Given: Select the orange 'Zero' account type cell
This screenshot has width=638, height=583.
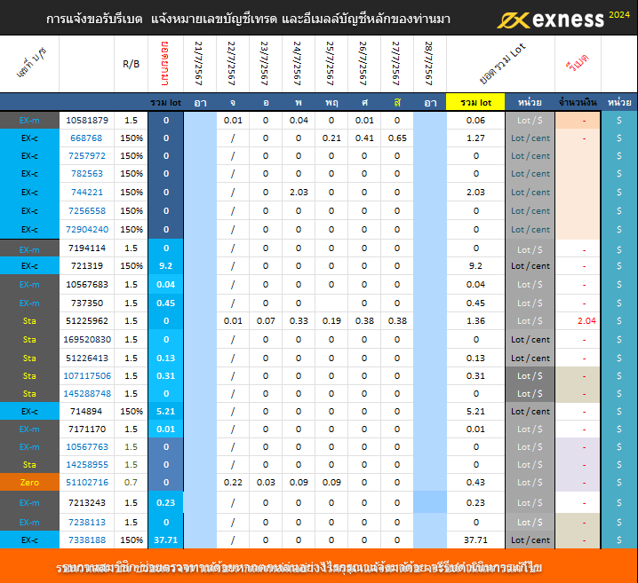Looking at the screenshot, I should pyautogui.click(x=29, y=483).
